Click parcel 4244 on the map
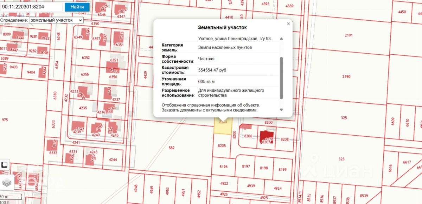 tap(113, 159)
